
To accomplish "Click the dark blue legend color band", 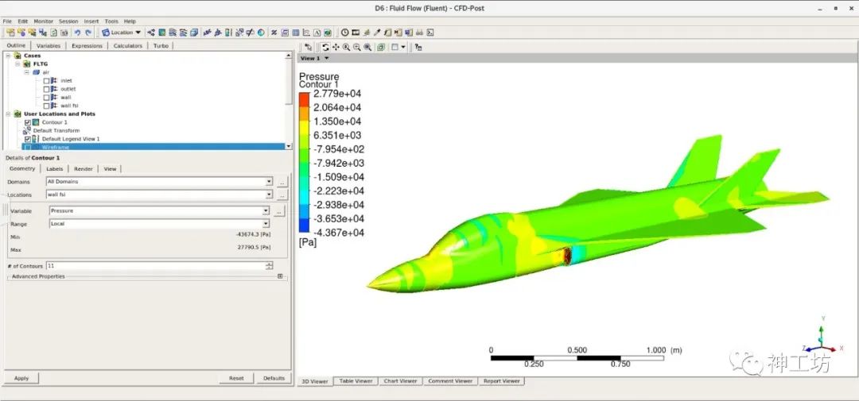I will point(304,226).
